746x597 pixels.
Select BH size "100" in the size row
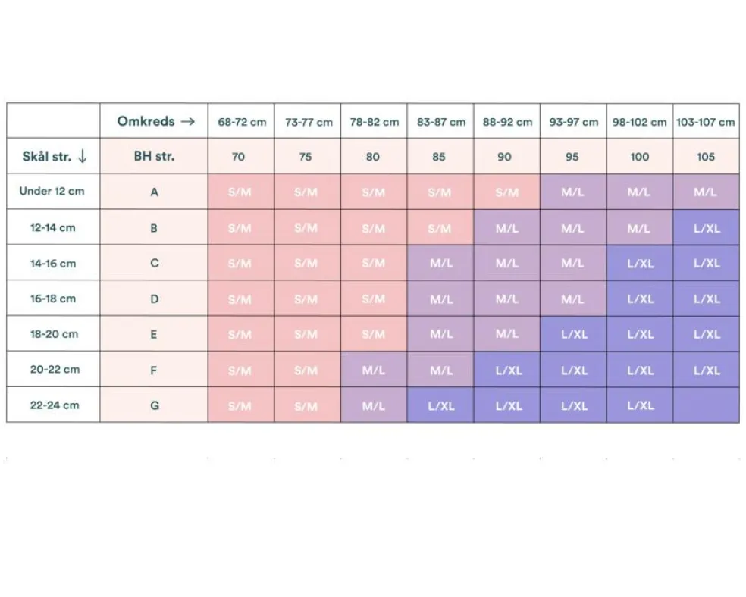pos(639,157)
